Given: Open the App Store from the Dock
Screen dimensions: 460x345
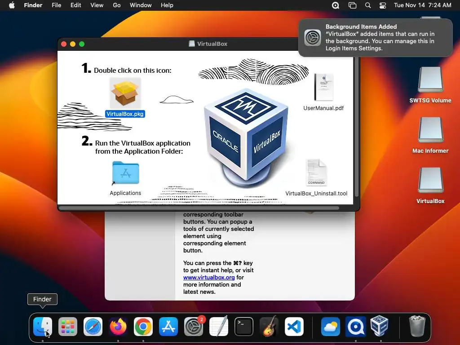Looking at the screenshot, I should (x=168, y=327).
